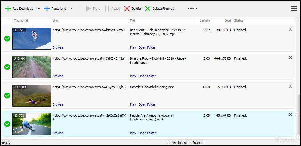The width and height of the screenshot is (301, 146).
Task: Open Folder for Bike the Rock file
Action: pos(147,76)
